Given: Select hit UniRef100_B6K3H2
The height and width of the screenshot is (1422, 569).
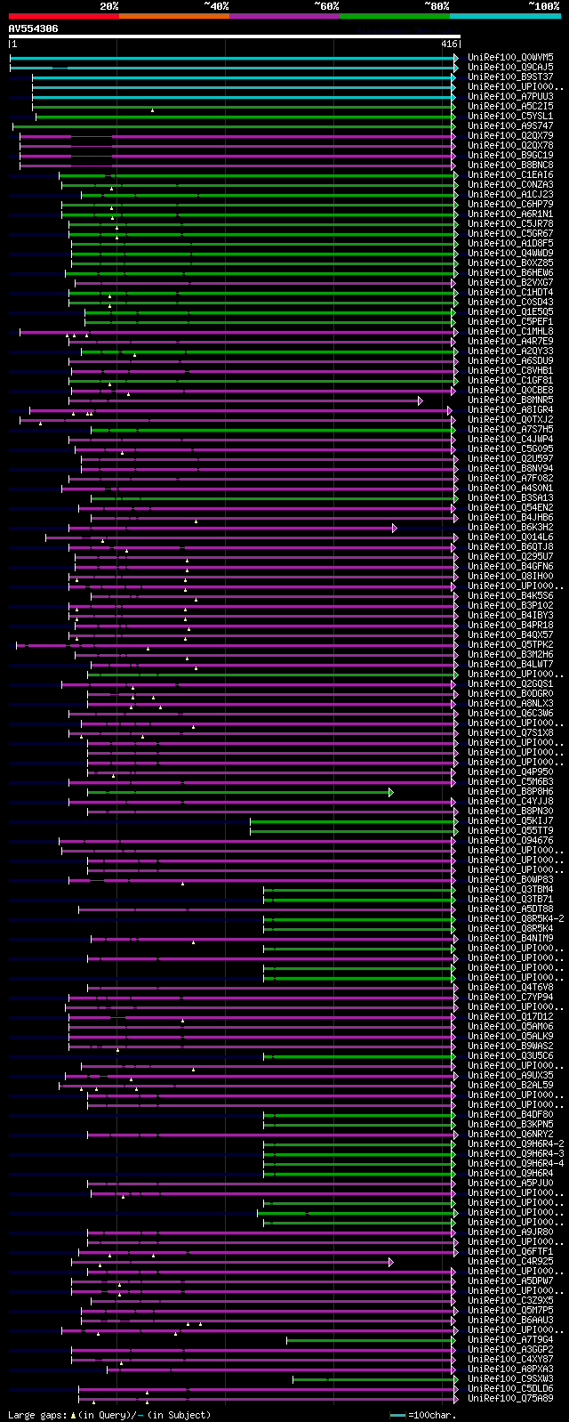Looking at the screenshot, I should pos(510,527).
